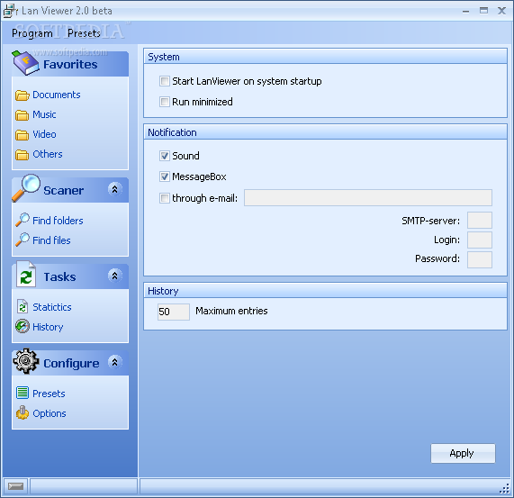Click the Find files magnifier icon
Screen dimensions: 514x498
(23, 240)
